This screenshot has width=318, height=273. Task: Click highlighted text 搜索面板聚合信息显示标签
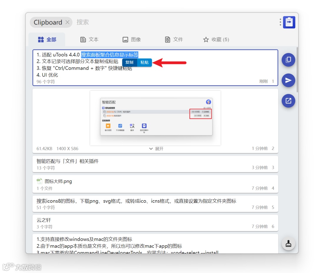[x=110, y=55]
